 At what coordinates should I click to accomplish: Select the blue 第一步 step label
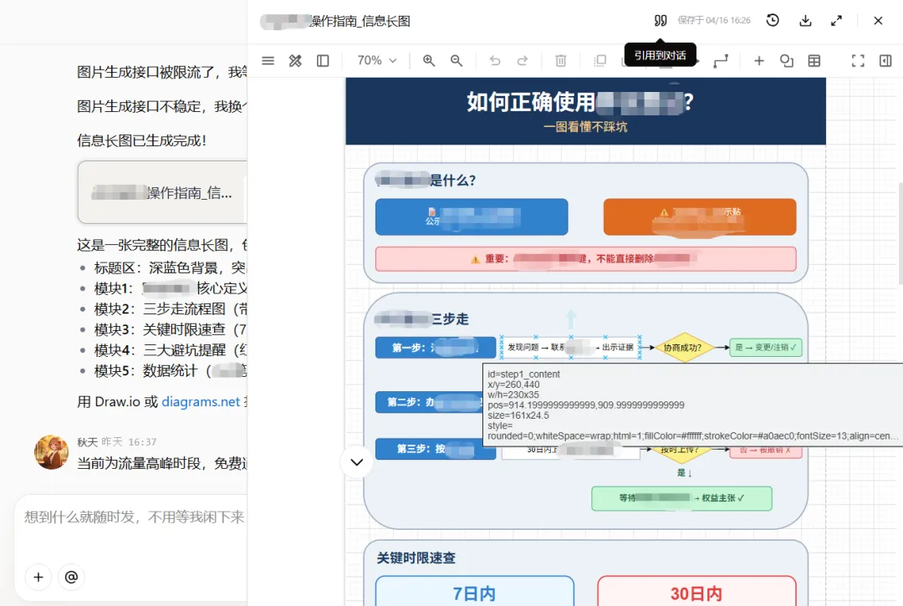(x=436, y=348)
